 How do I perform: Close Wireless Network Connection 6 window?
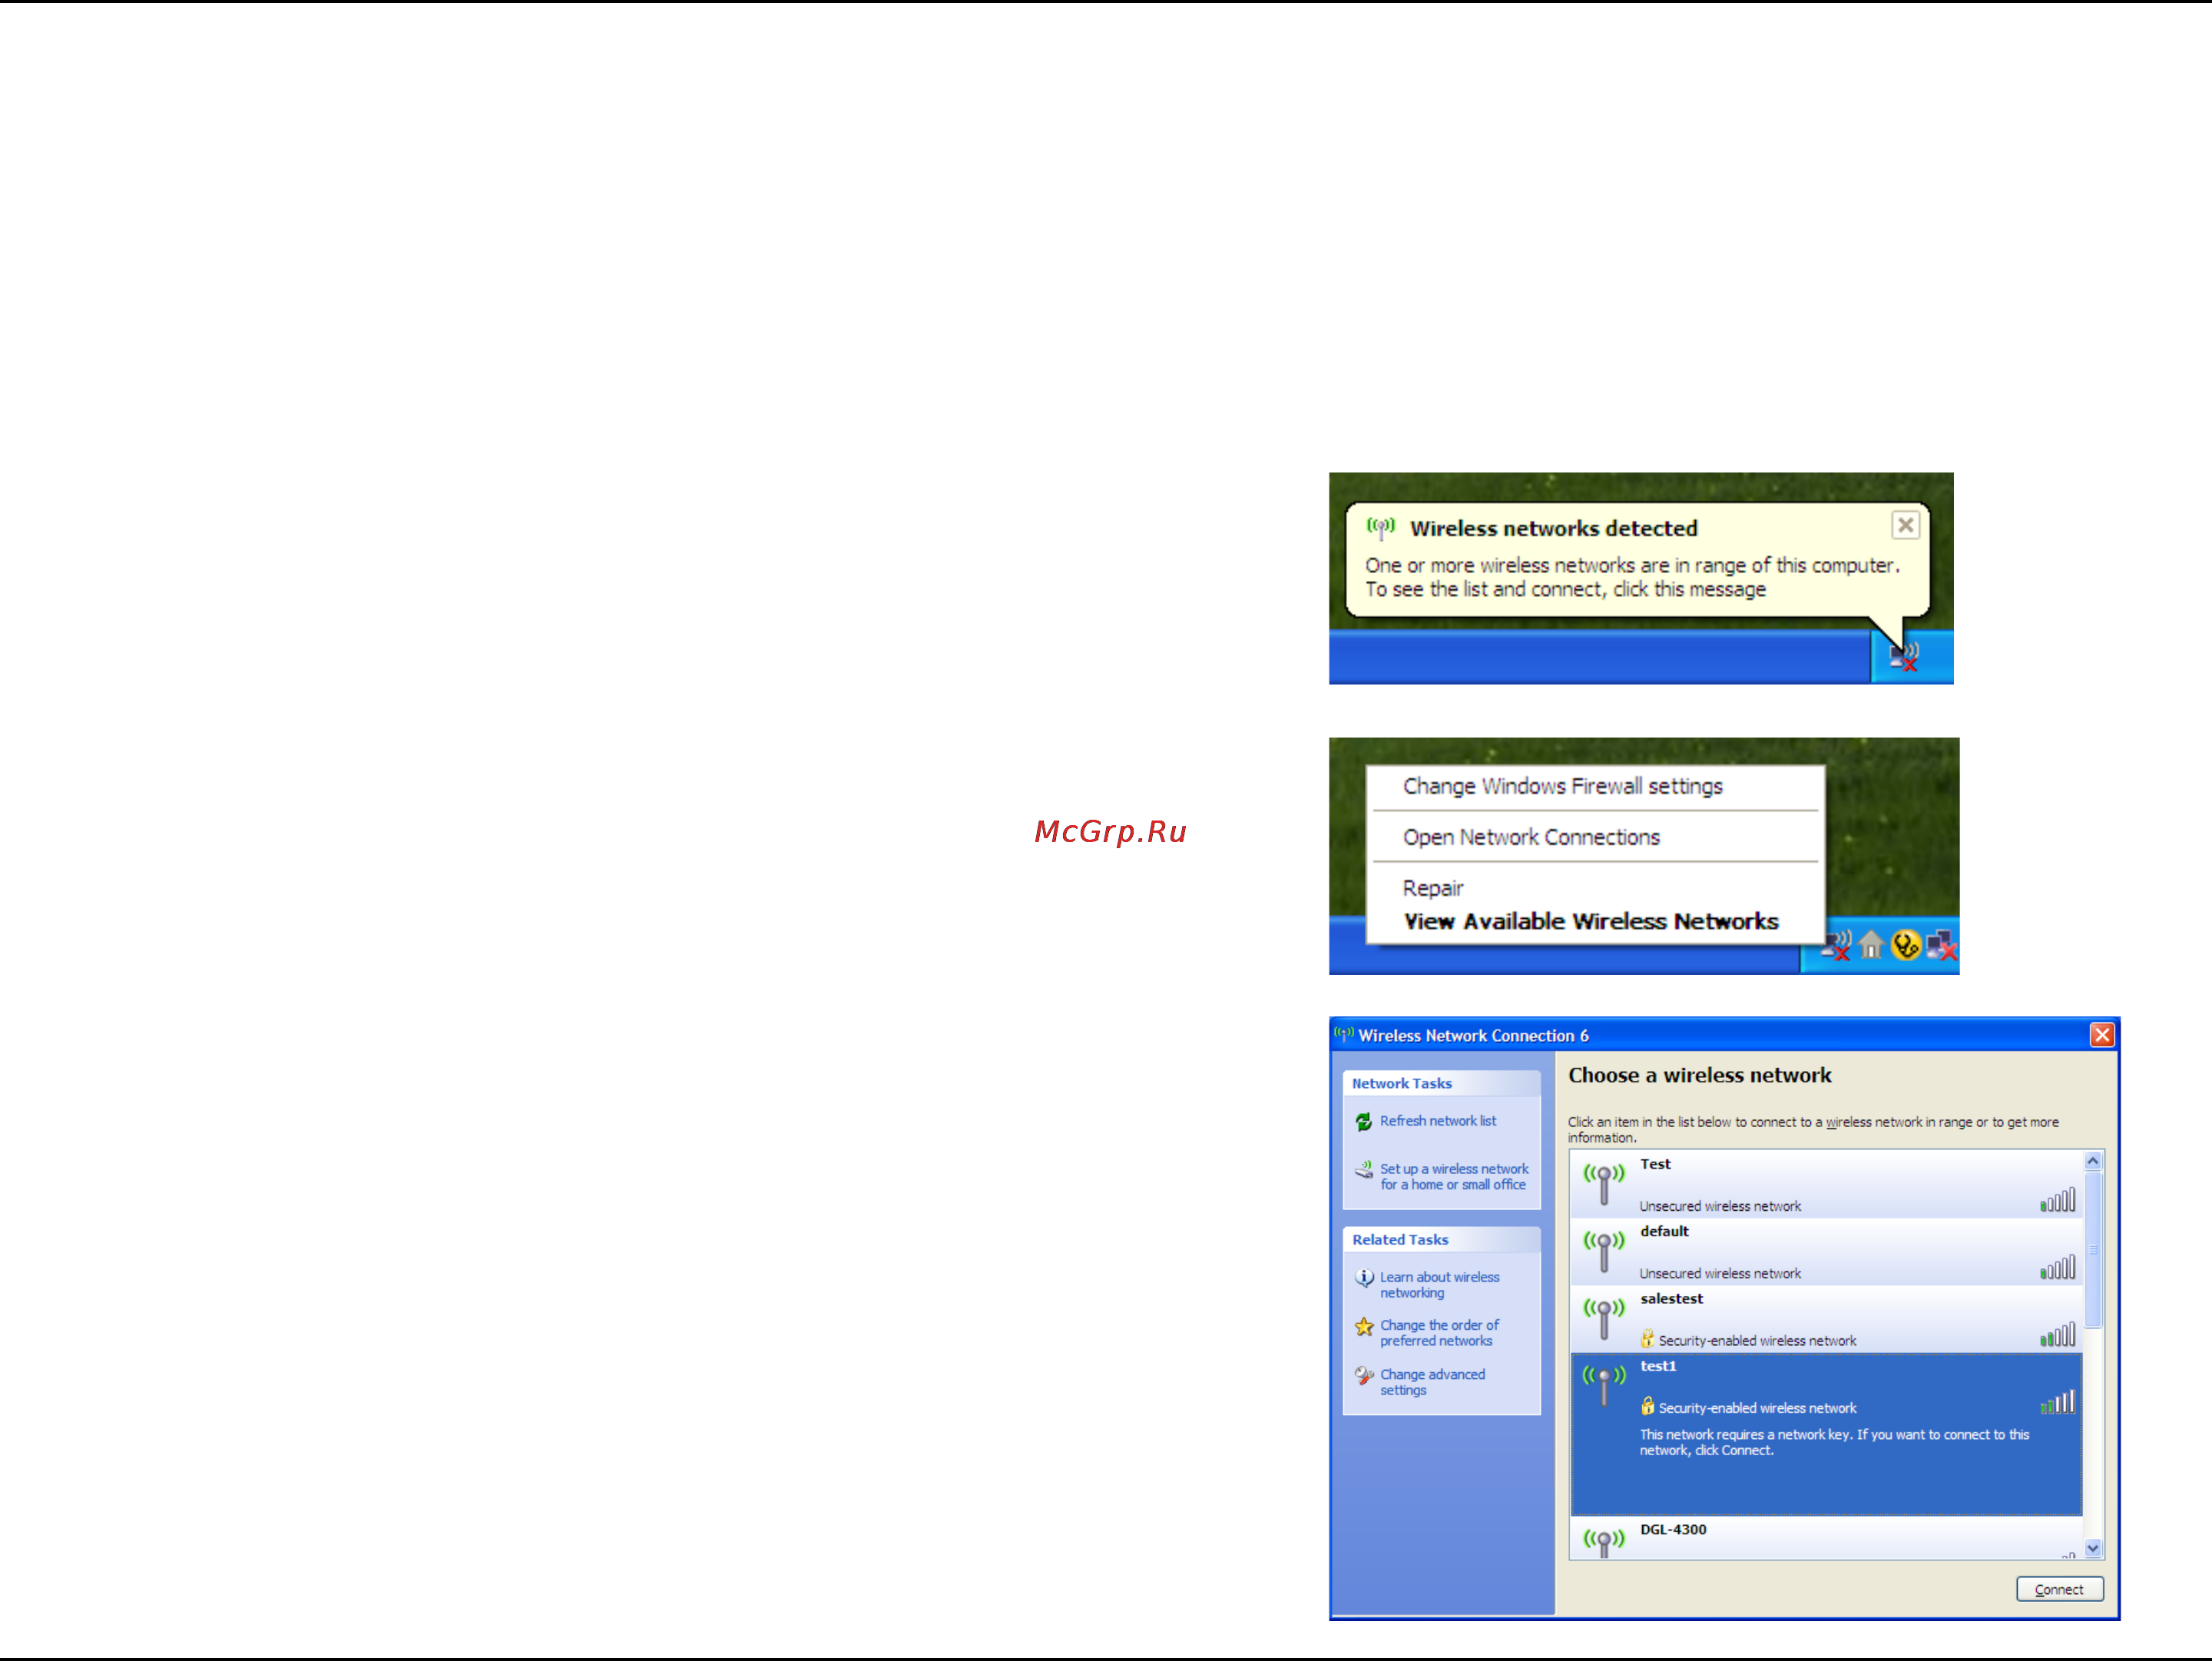click(x=2102, y=1035)
